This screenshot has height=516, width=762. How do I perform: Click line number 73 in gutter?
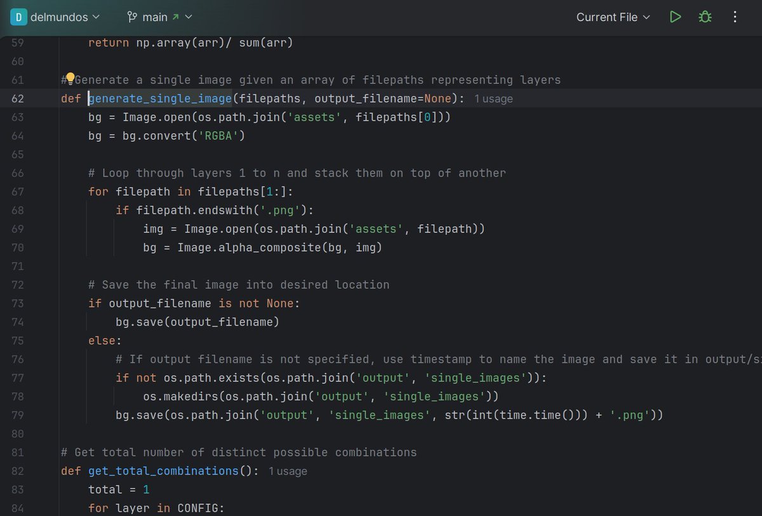click(18, 303)
